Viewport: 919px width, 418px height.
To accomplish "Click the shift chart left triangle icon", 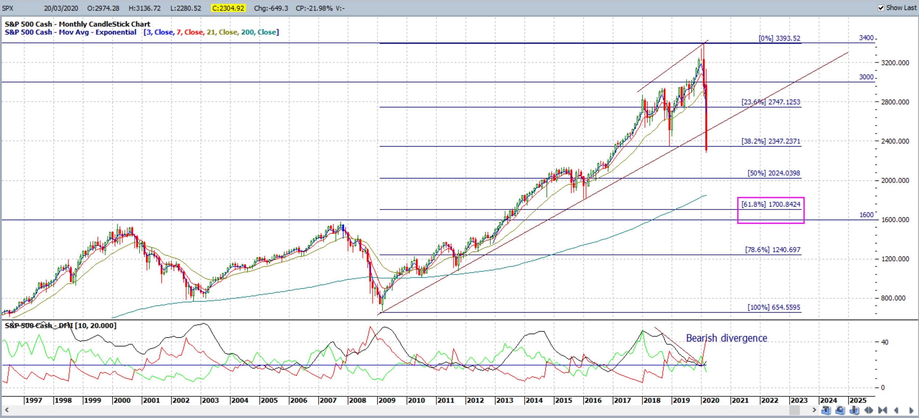I will pyautogui.click(x=896, y=410).
